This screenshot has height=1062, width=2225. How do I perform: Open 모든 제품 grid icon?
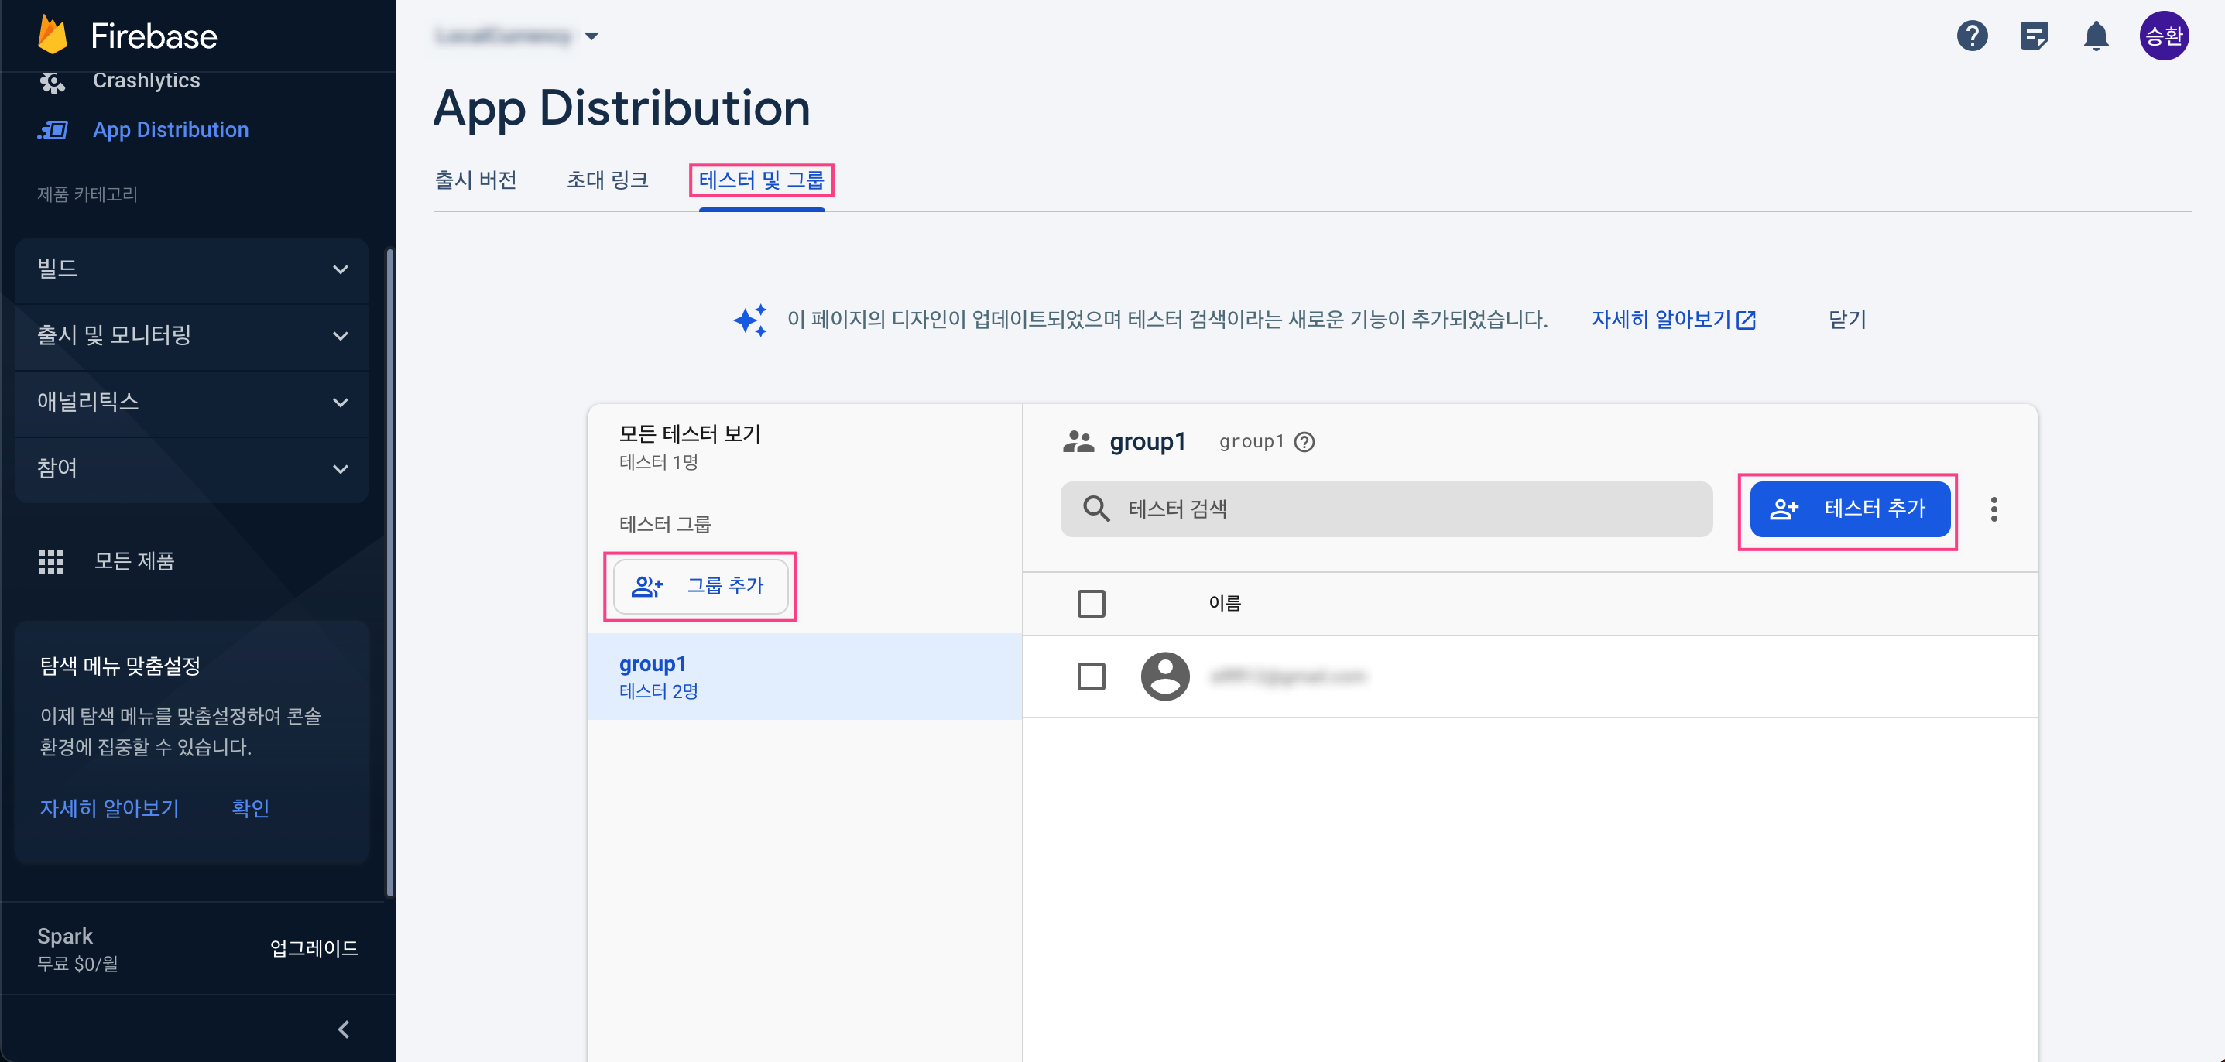pos(51,561)
